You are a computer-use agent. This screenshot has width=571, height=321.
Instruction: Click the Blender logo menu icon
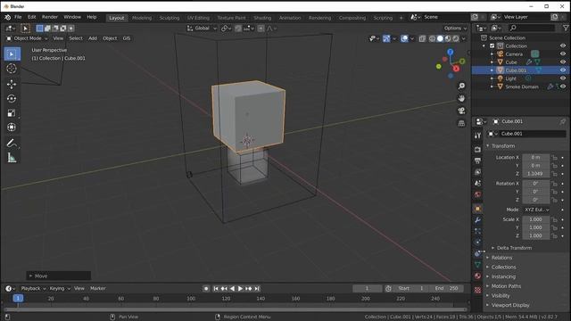7,17
